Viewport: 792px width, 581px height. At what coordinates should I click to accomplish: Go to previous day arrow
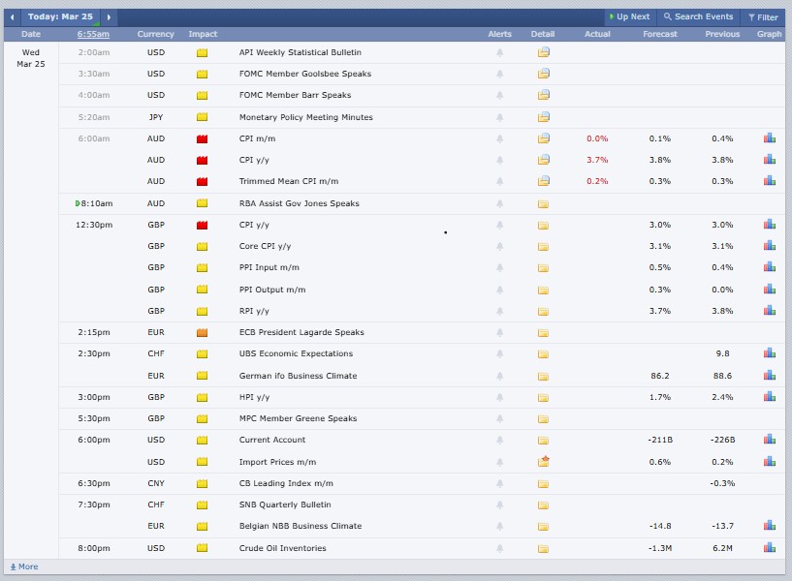[x=13, y=16]
